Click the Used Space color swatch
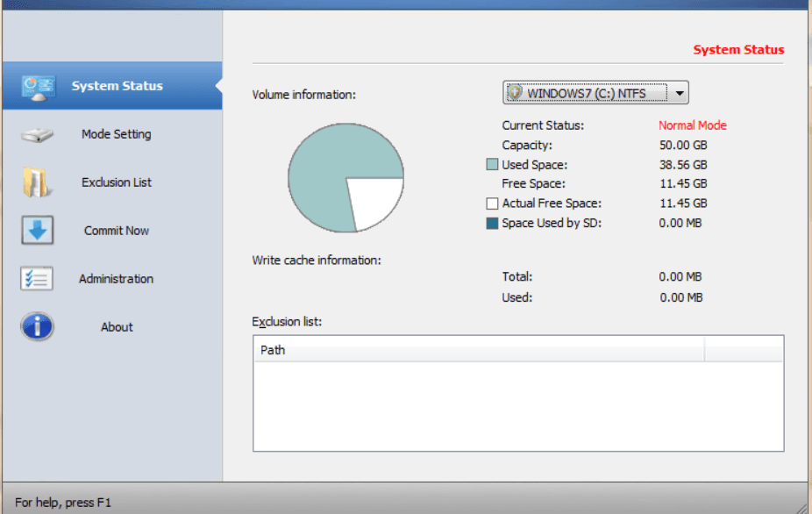Screen dimensions: 812x514 pyautogui.click(x=492, y=164)
